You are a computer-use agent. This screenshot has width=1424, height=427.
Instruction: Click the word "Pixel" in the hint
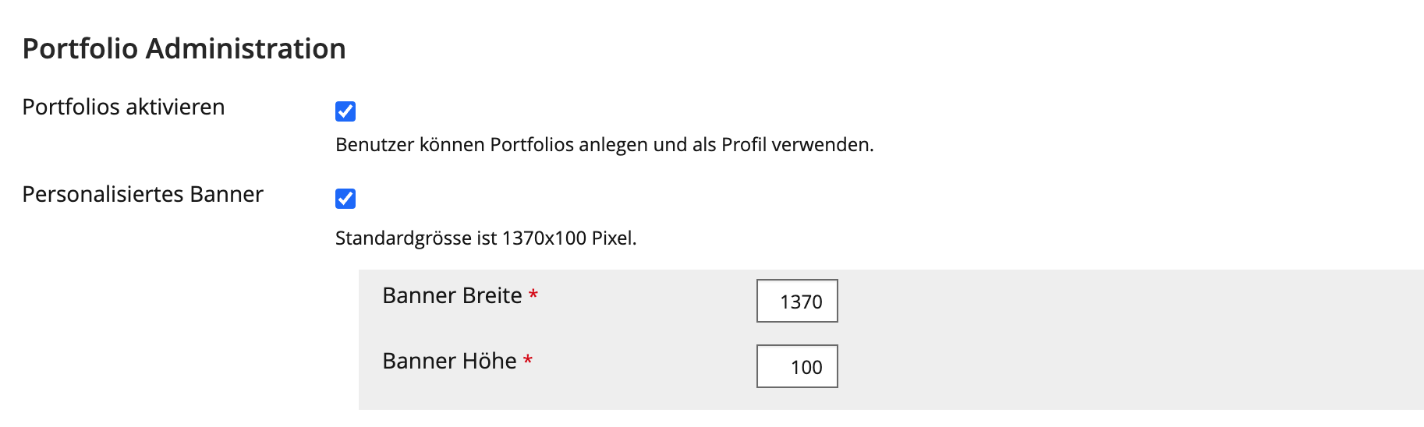(x=612, y=238)
